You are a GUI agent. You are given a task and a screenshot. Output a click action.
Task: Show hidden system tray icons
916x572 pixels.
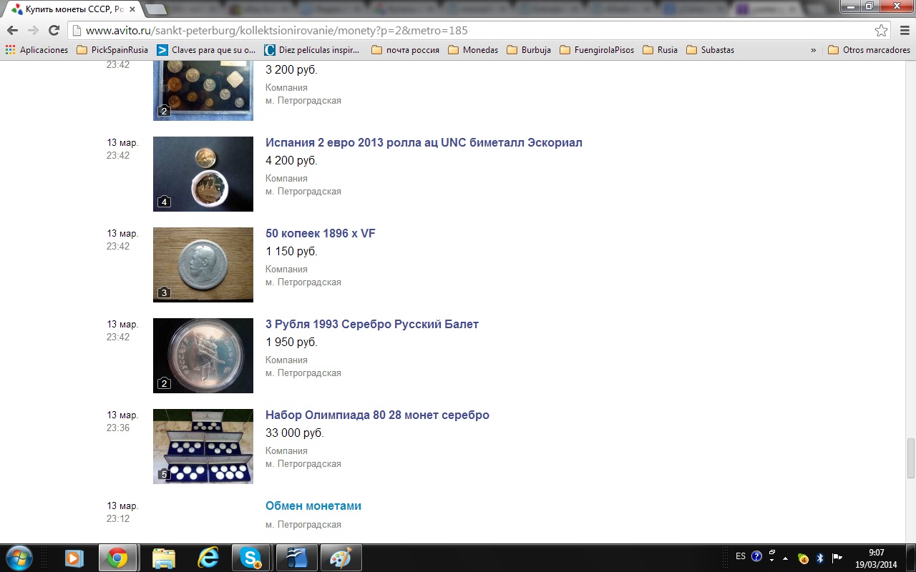click(x=786, y=558)
